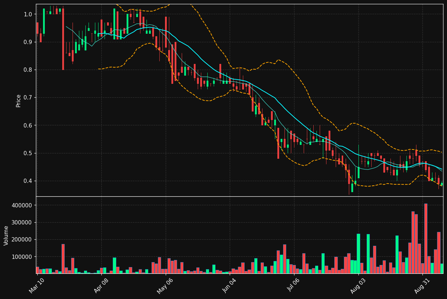
Task: Click the 'Jul 06' date label
Action: click(294, 286)
